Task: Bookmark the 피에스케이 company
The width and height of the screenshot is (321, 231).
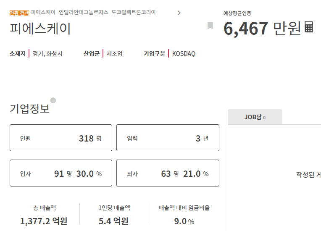Action: [x=210, y=26]
